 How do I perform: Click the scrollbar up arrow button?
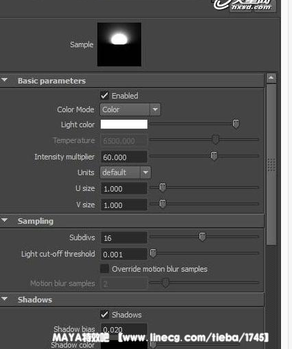271,78
